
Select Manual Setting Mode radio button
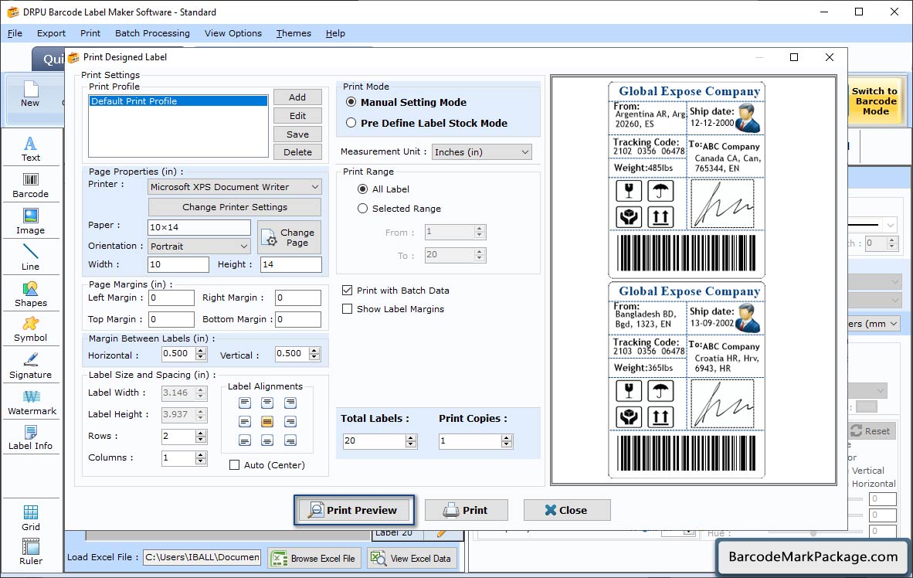[x=351, y=102]
